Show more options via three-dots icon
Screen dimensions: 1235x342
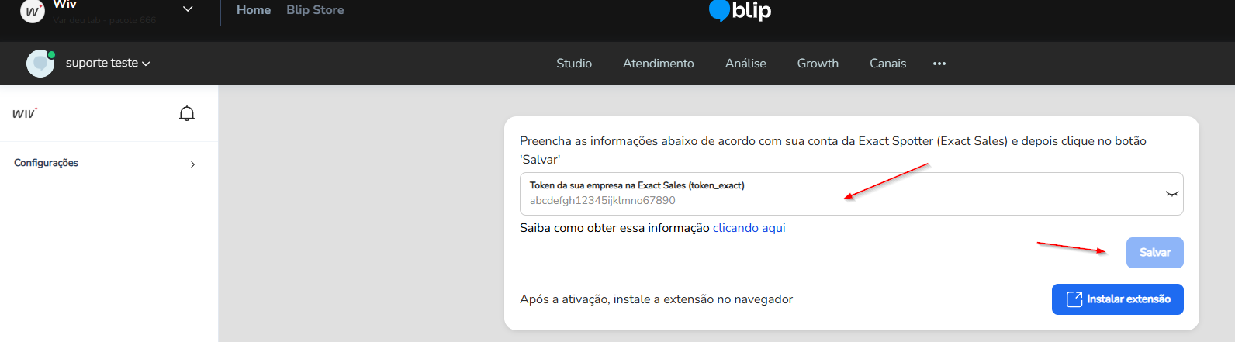(939, 64)
